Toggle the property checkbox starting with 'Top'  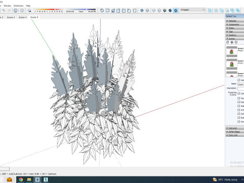click(x=239, y=98)
